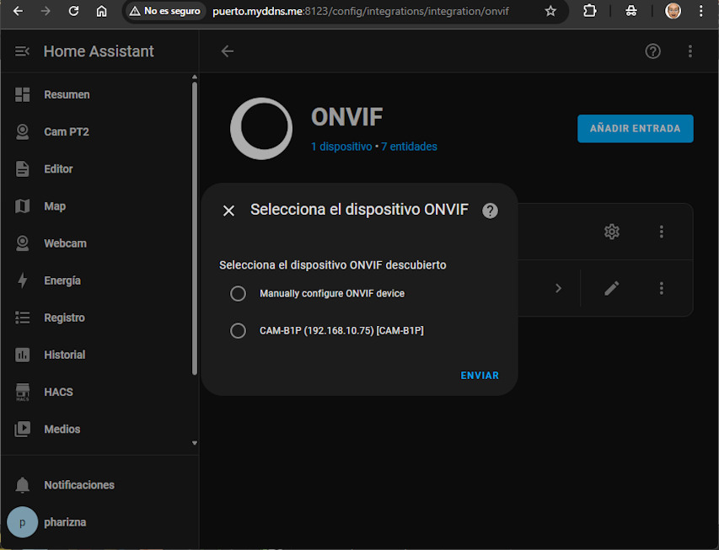This screenshot has width=719, height=550.
Task: Click the address bar URL field
Action: tap(361, 11)
